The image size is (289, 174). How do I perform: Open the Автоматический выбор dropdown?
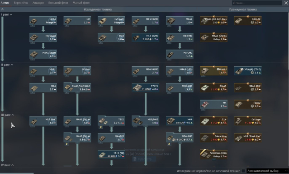click(x=267, y=171)
